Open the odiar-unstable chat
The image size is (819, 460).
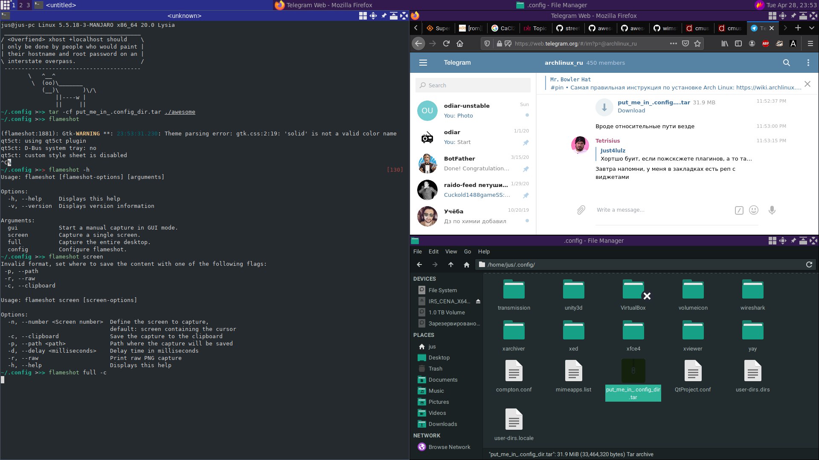pyautogui.click(x=473, y=111)
